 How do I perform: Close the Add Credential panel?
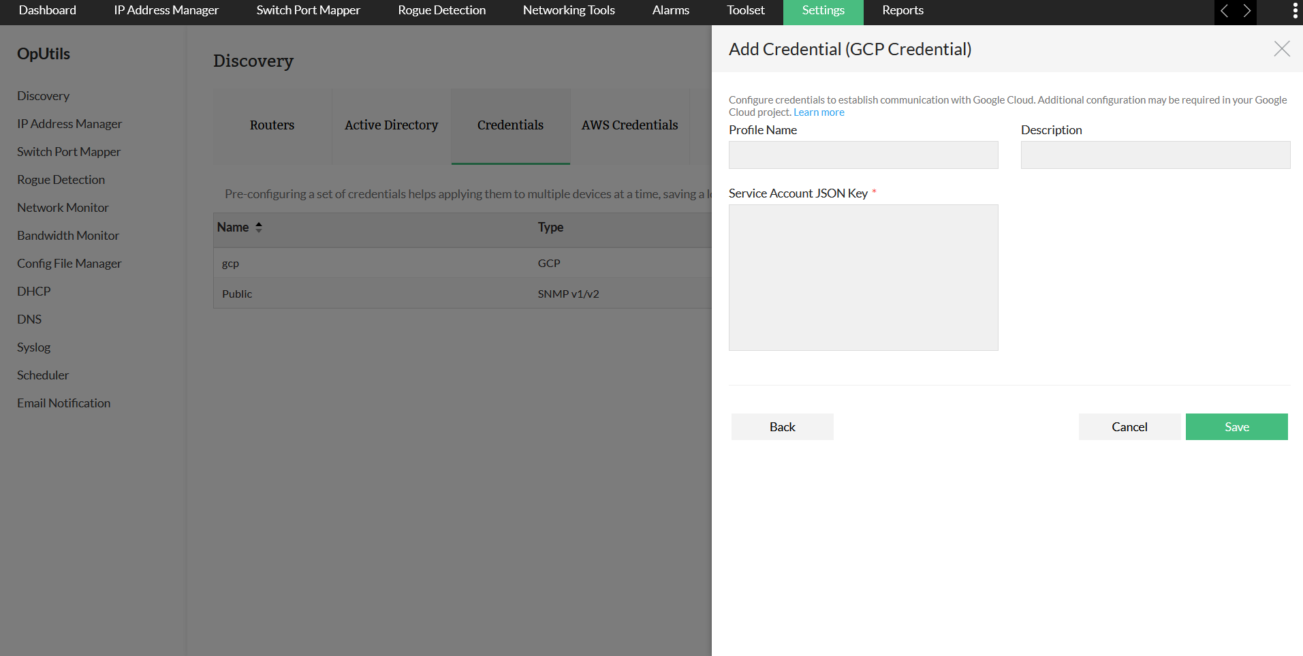(x=1282, y=49)
